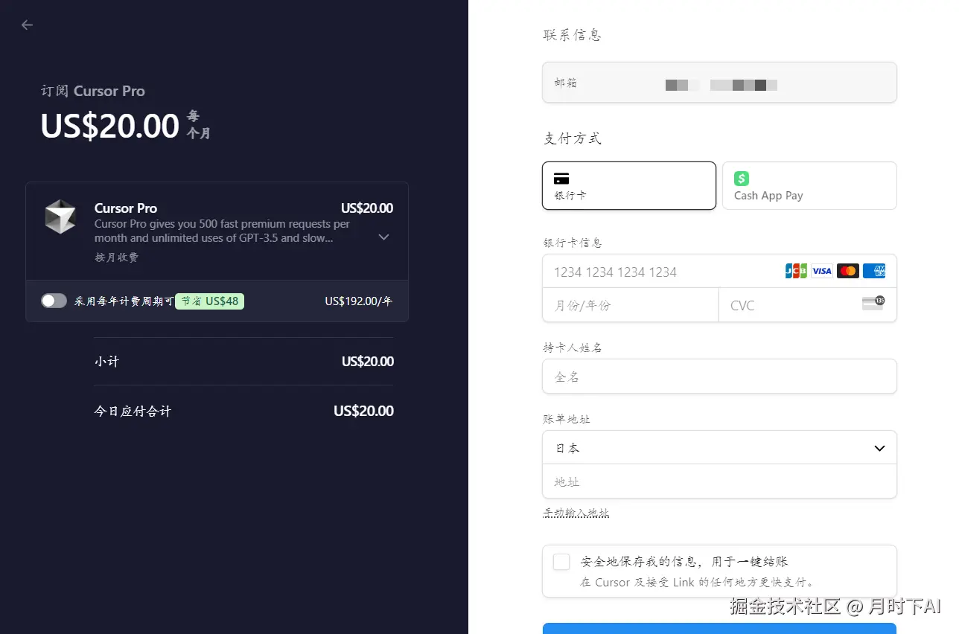Viewport: 959px width, 634px height.
Task: Open the 日本 country dropdown
Action: pos(719,448)
